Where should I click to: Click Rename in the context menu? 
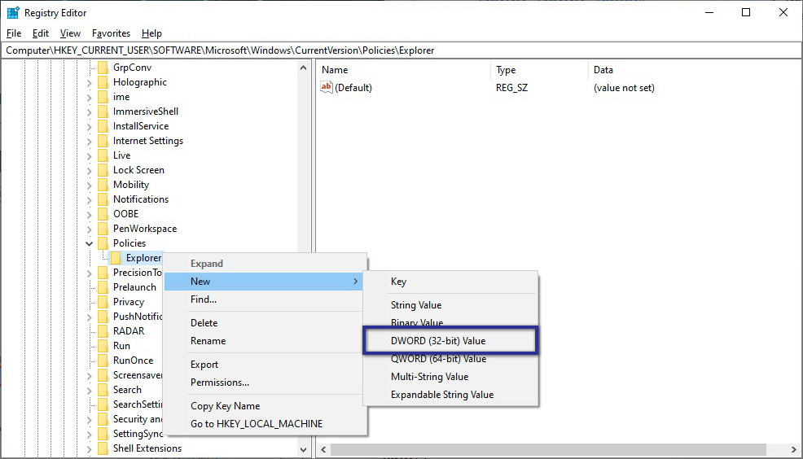pyautogui.click(x=264, y=341)
